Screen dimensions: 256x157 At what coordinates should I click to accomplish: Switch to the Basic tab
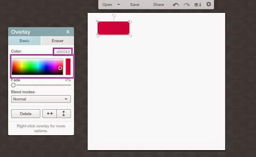click(24, 41)
